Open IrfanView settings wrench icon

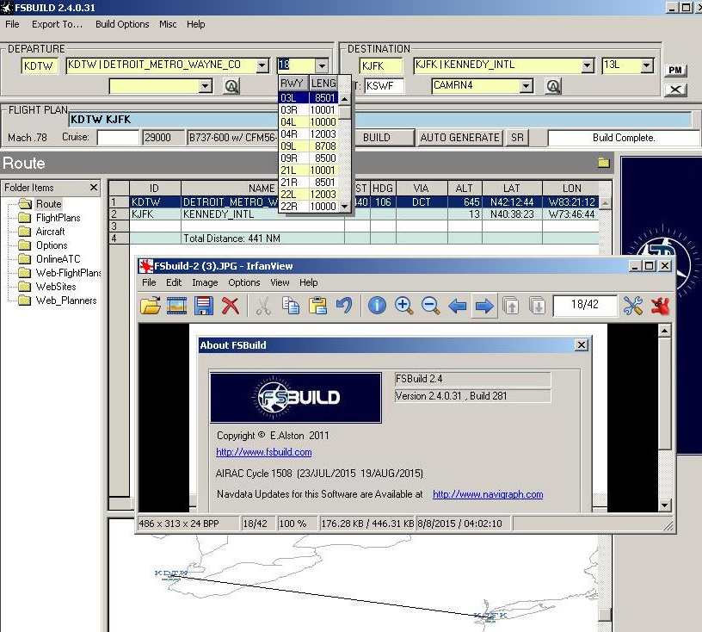pyautogui.click(x=633, y=306)
